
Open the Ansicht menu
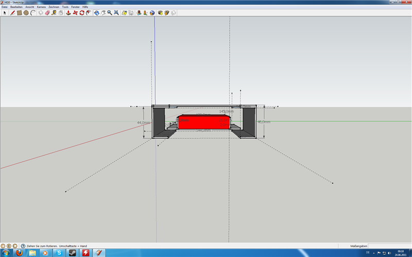click(30, 7)
